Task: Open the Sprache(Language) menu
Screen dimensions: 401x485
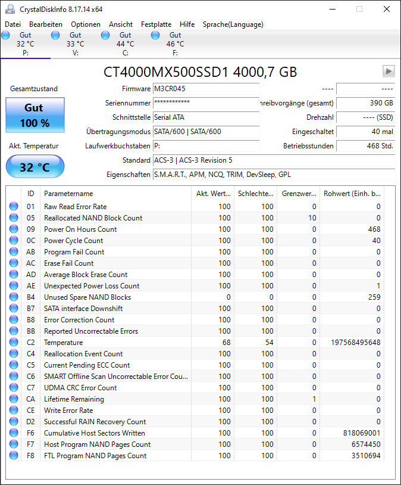Action: click(x=233, y=24)
